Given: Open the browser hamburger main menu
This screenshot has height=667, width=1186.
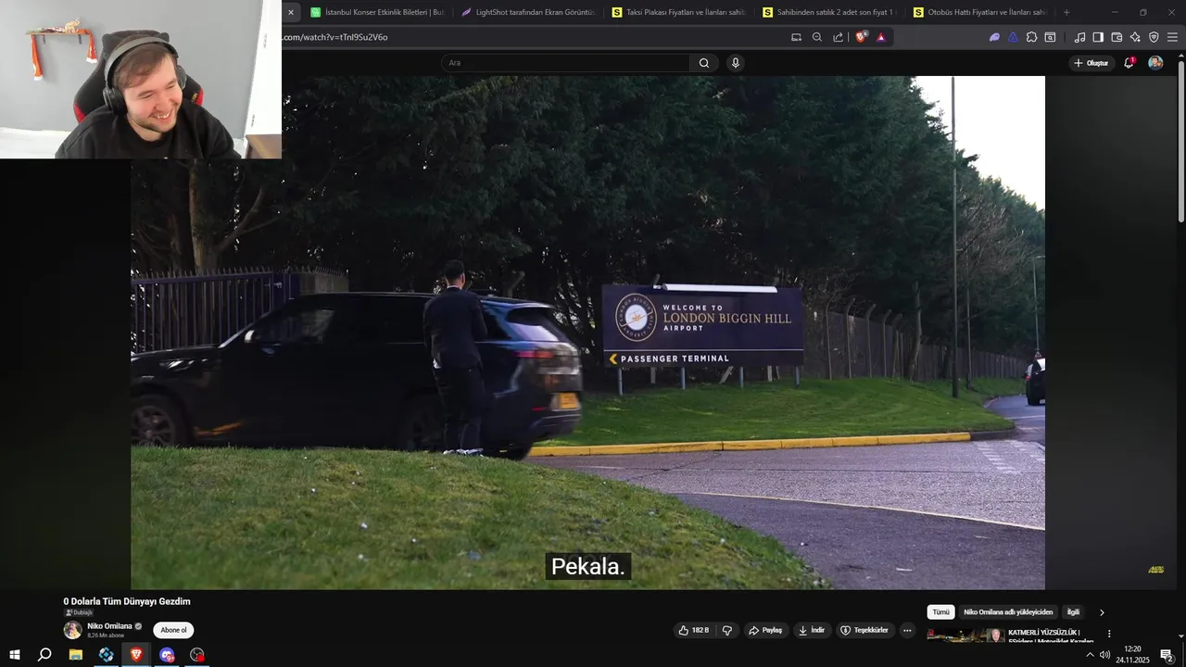Looking at the screenshot, I should 1172,37.
